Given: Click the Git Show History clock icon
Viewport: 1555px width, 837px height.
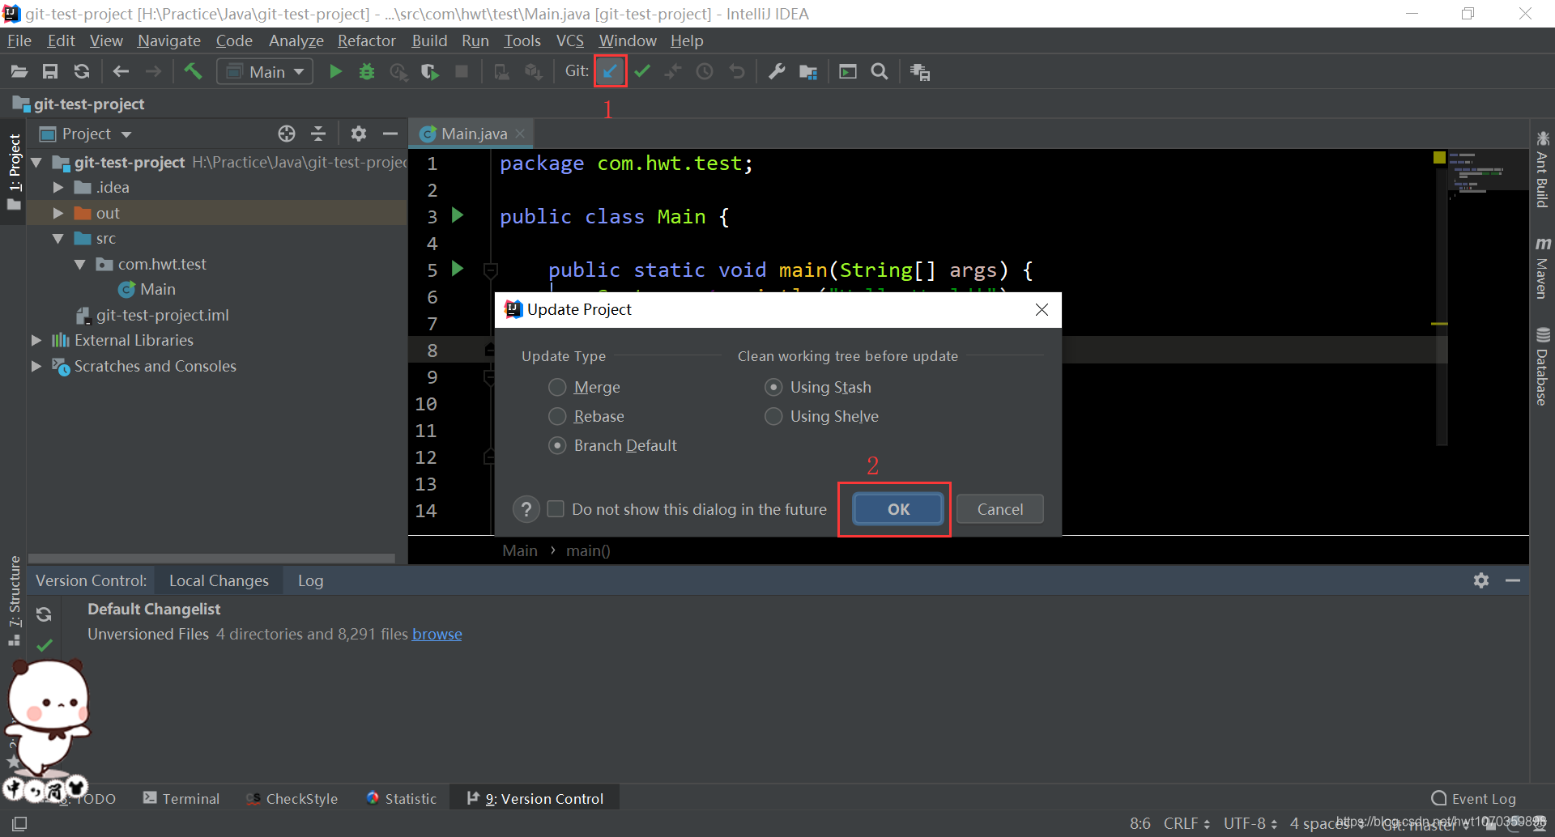Looking at the screenshot, I should coord(705,72).
